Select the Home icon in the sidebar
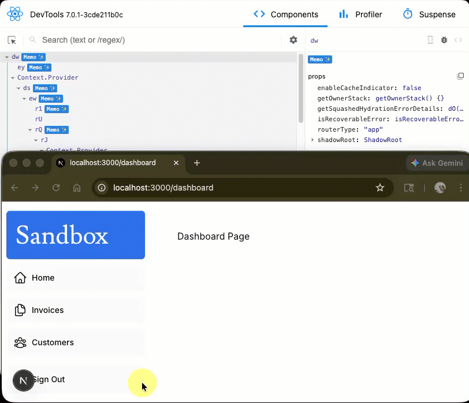 [x=20, y=278]
